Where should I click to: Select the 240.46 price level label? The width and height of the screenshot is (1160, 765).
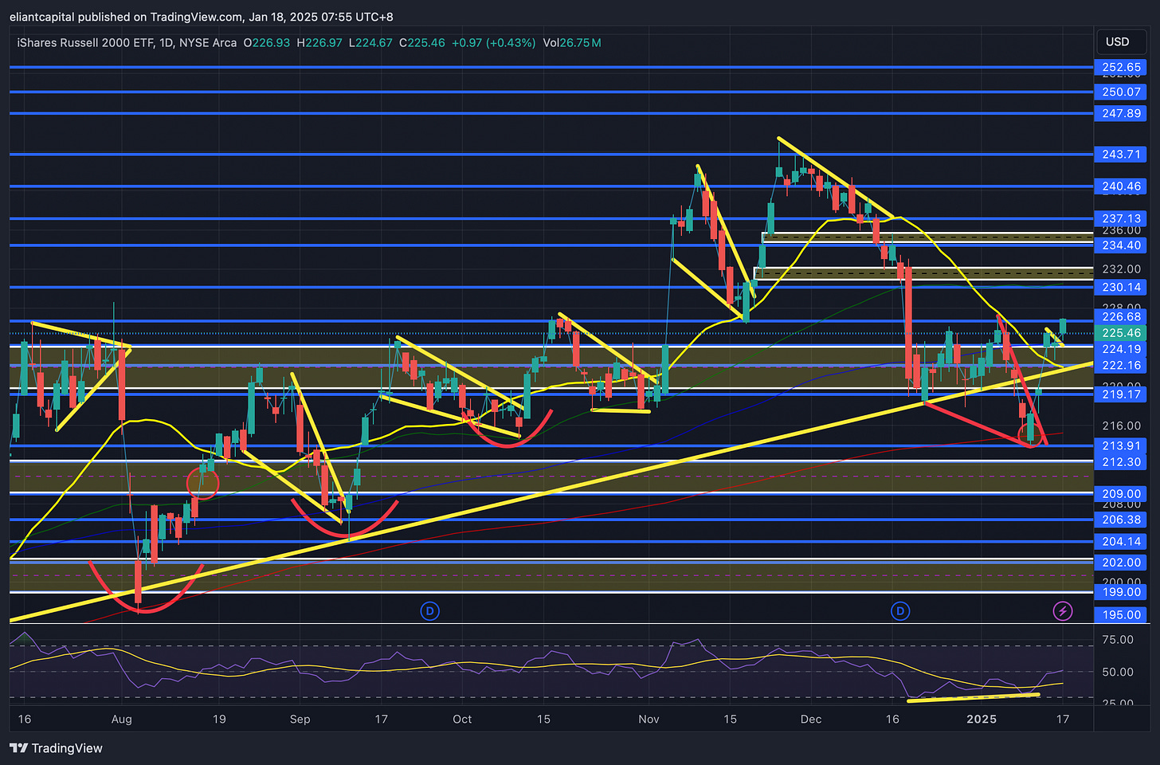point(1121,186)
